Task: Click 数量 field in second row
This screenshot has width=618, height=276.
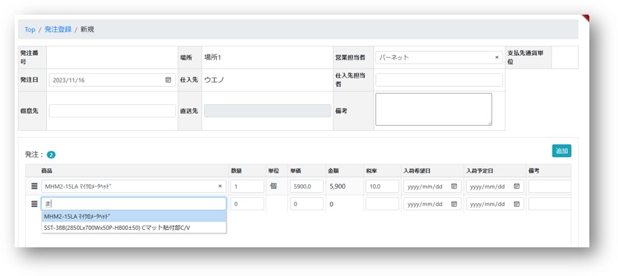Action: (x=247, y=204)
